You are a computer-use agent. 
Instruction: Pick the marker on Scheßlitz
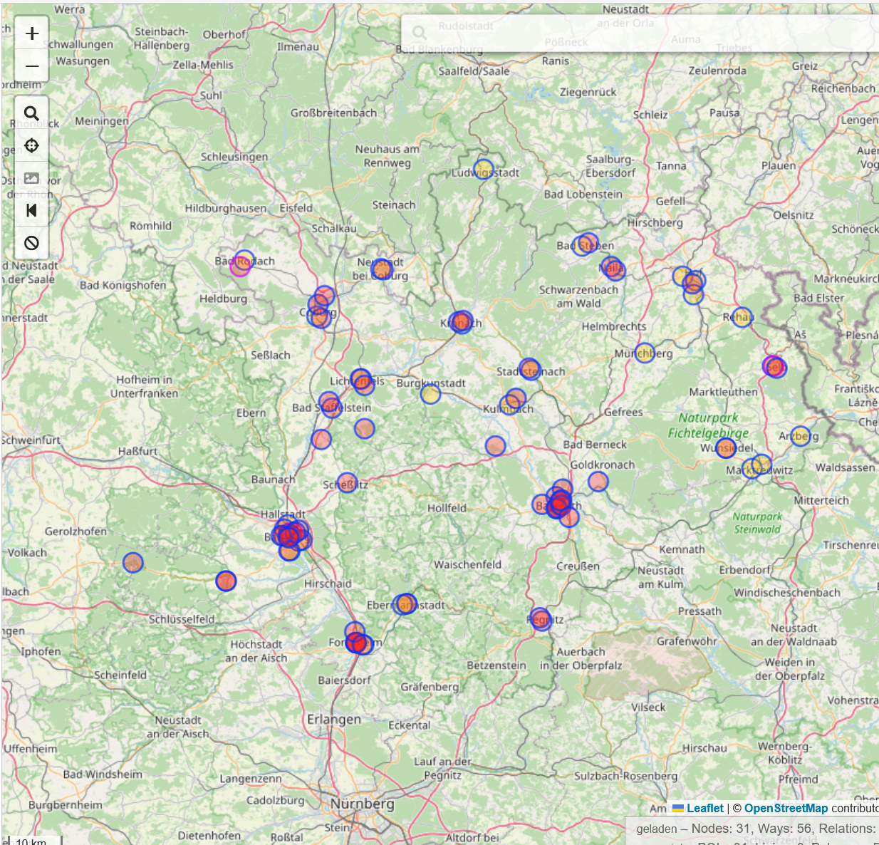pyautogui.click(x=347, y=482)
